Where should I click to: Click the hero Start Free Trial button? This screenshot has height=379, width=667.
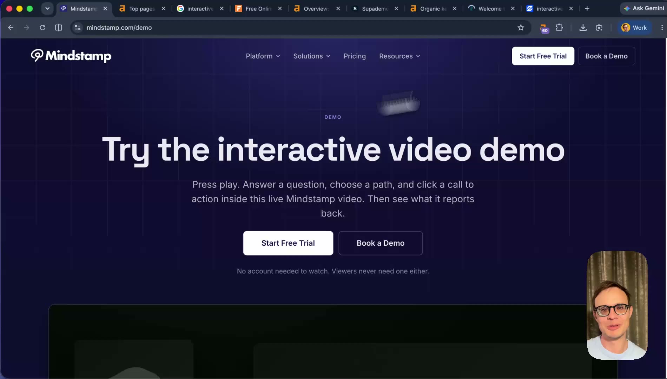(x=288, y=243)
